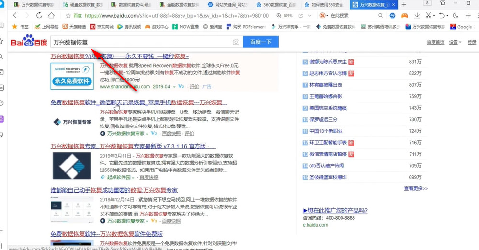Expand the 设置 dropdown
The height and width of the screenshot is (250, 479).
[x=455, y=42]
